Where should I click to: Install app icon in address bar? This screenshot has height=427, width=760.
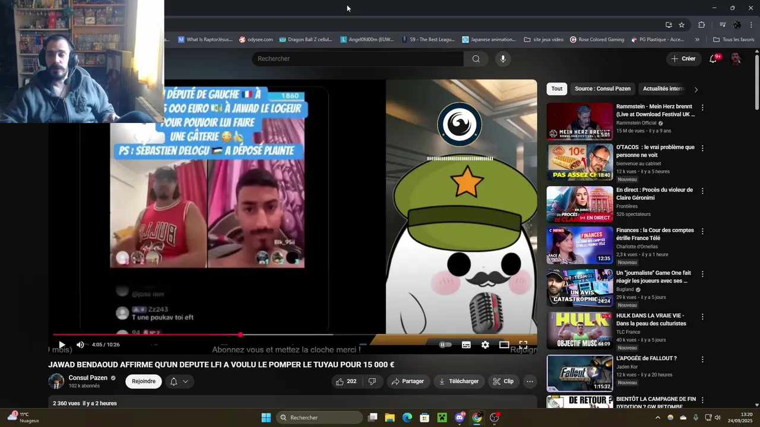[669, 25]
